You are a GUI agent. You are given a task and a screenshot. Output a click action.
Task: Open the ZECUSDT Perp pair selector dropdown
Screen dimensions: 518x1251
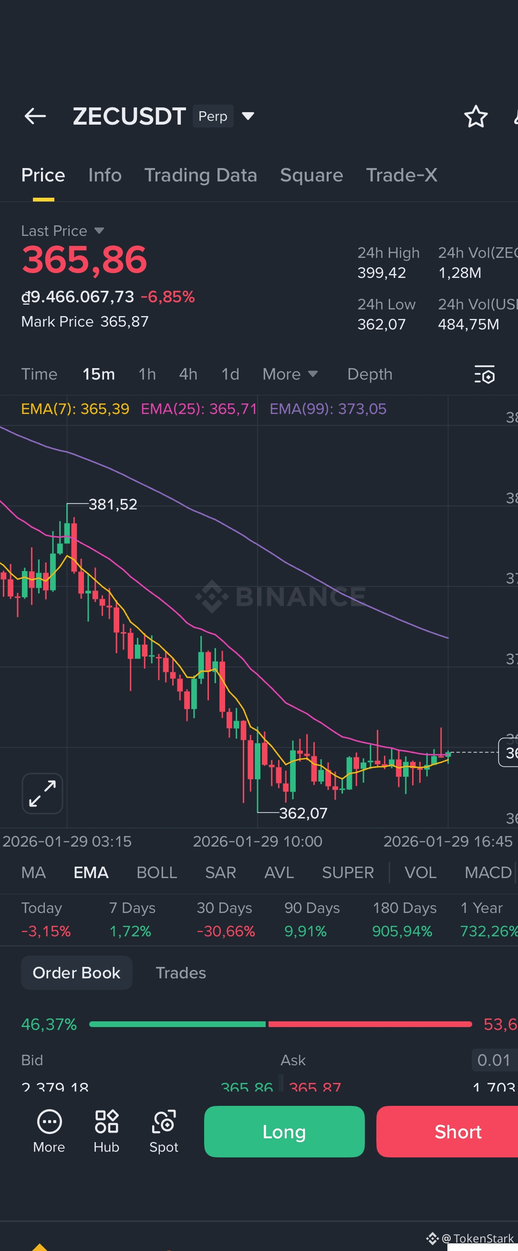click(248, 116)
